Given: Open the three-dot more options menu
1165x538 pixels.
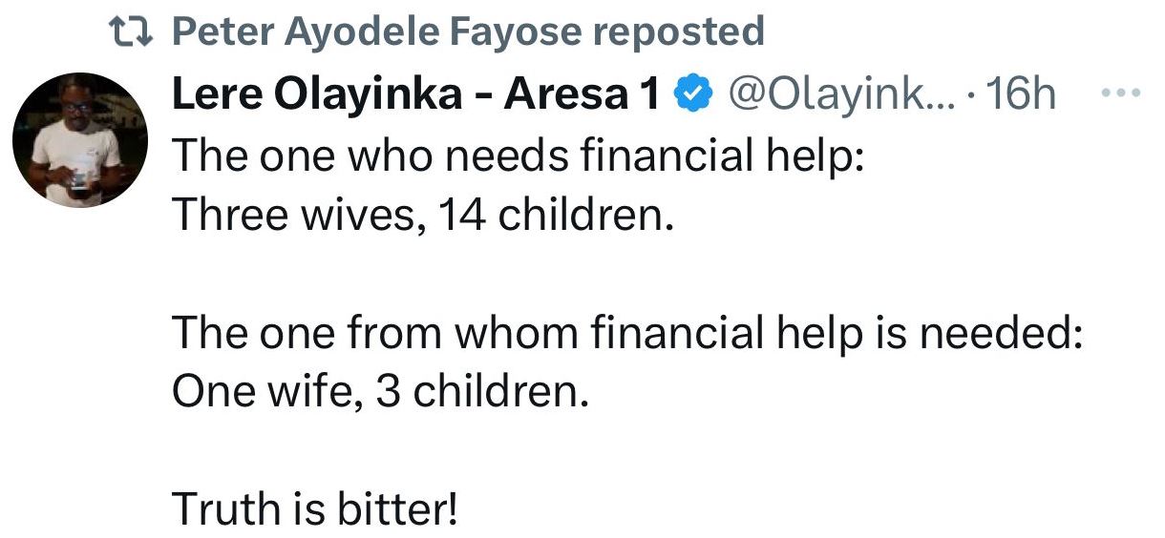Looking at the screenshot, I should coord(1119,94).
